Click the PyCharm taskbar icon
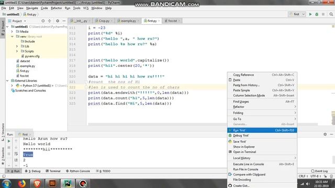 (68, 183)
